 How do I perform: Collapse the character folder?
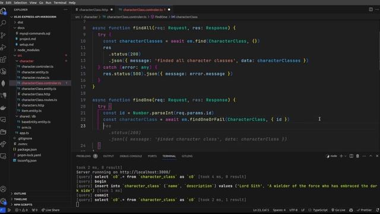pos(26,61)
